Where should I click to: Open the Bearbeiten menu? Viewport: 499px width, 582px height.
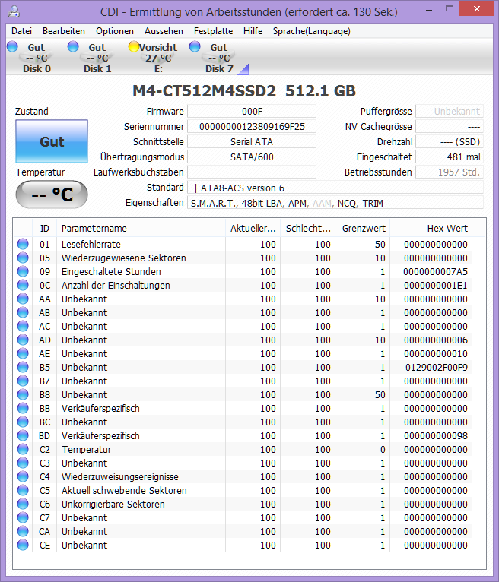coord(64,31)
